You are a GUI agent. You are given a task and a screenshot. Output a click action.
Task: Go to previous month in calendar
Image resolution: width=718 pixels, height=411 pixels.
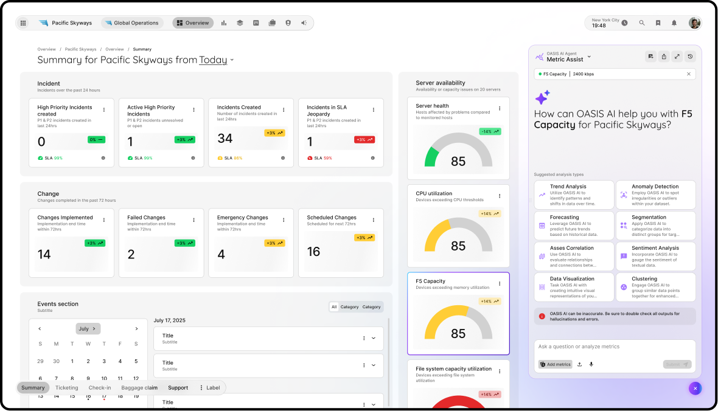40,328
